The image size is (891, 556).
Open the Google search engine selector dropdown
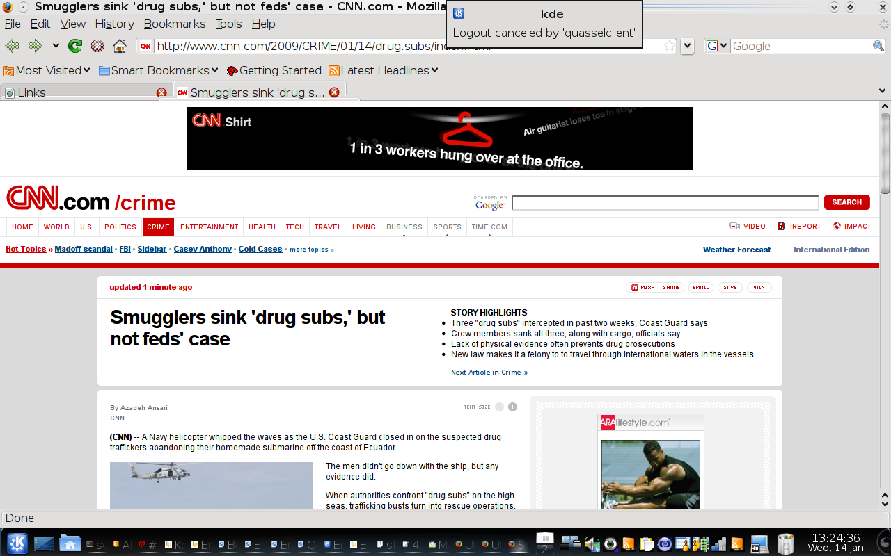717,46
